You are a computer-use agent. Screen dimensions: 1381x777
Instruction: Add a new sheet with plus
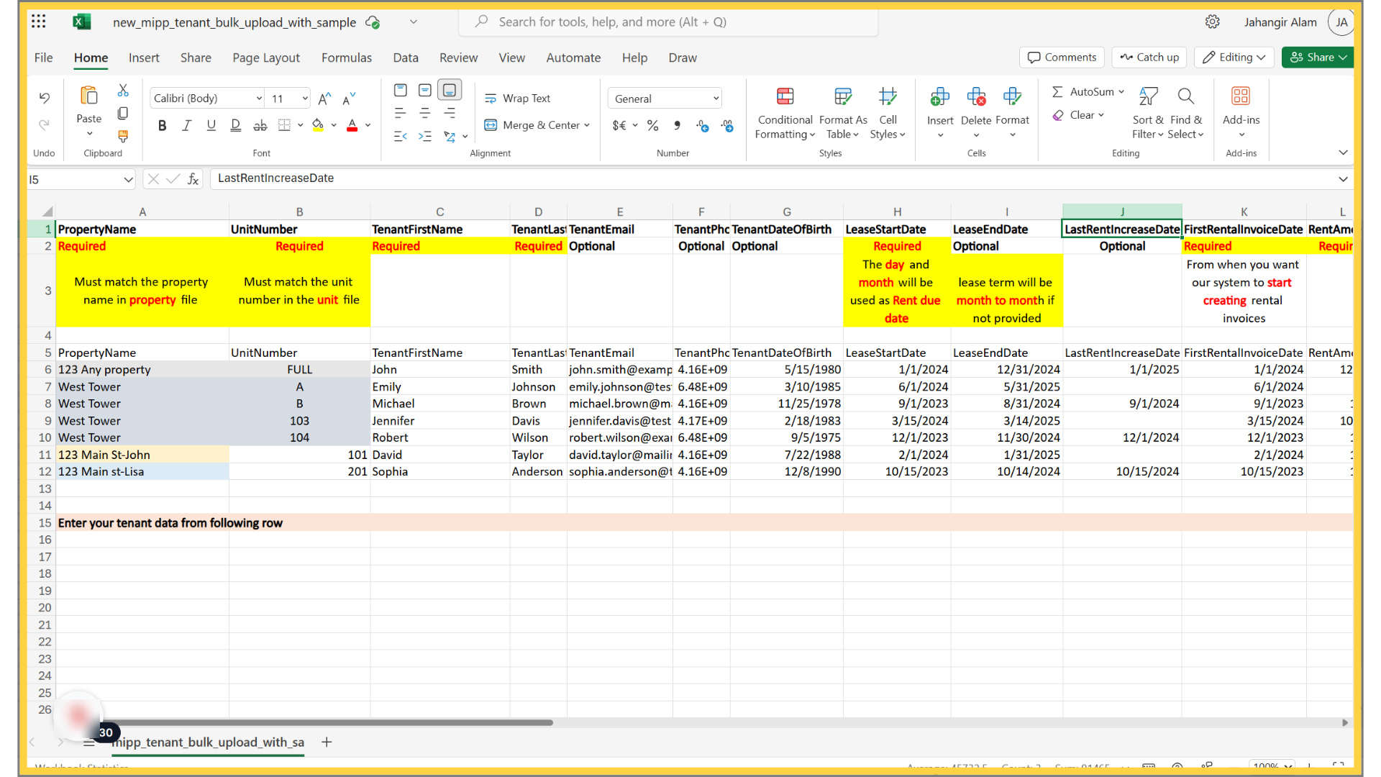coord(327,742)
